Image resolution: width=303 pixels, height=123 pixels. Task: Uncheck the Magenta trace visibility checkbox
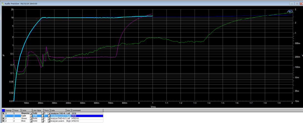click(x=3, y=113)
